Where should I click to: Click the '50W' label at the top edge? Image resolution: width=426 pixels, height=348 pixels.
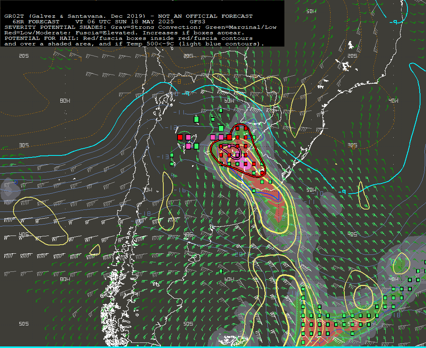(311, 11)
